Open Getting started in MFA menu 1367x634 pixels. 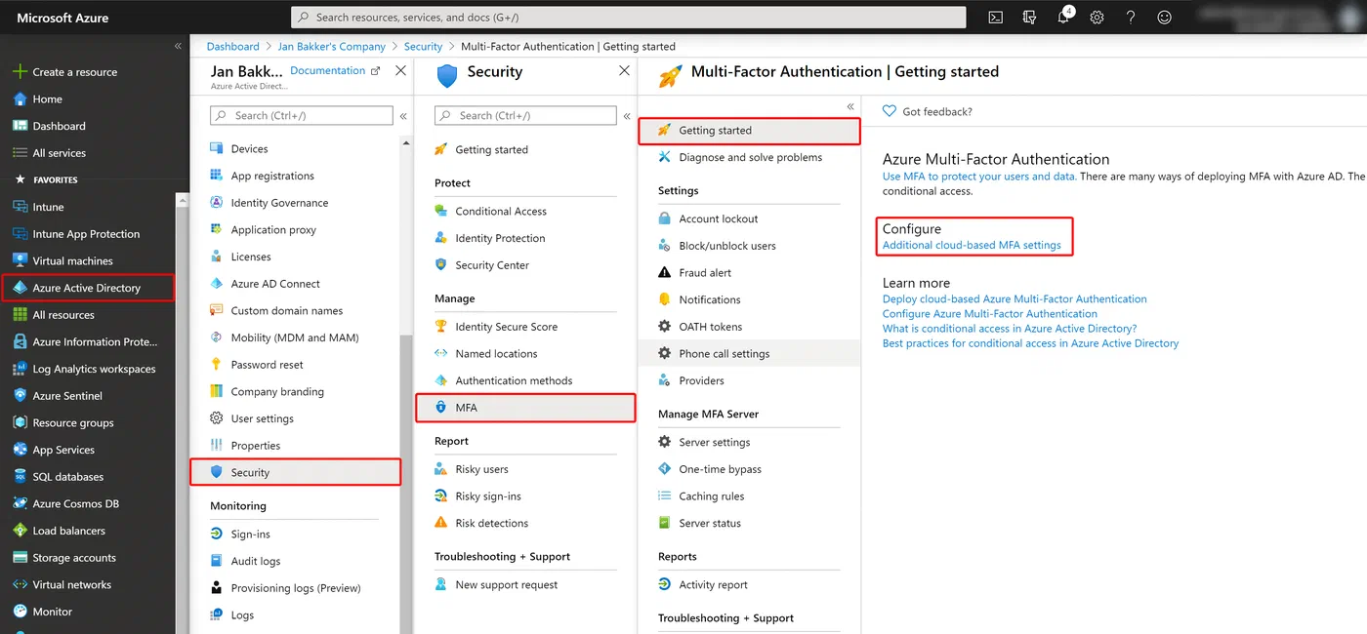click(x=750, y=131)
